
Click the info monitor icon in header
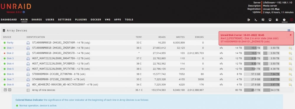tap(270, 20)
